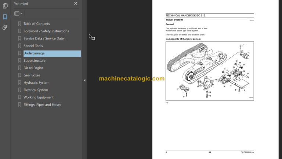This screenshot has width=282, height=159.
Task: Open the Electrical System bookmark
Action: pos(36,90)
